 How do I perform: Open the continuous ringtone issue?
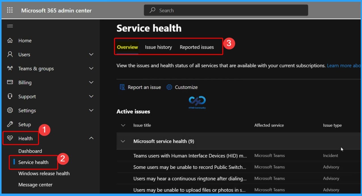(190, 178)
